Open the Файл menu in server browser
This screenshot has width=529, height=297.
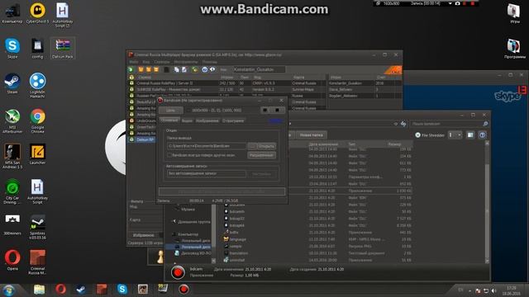pos(134,62)
